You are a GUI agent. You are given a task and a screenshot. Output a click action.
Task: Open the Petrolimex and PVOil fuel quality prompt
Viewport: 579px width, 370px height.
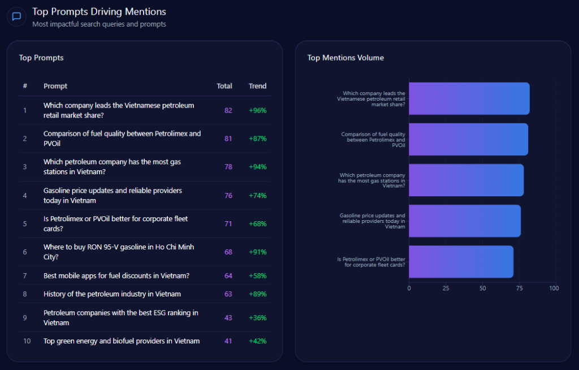122,139
